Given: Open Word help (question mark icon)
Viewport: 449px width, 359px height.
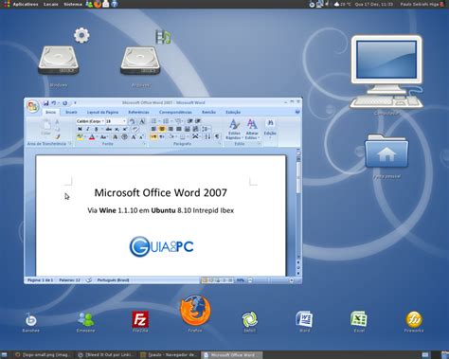Looking at the screenshot, I should tap(297, 112).
